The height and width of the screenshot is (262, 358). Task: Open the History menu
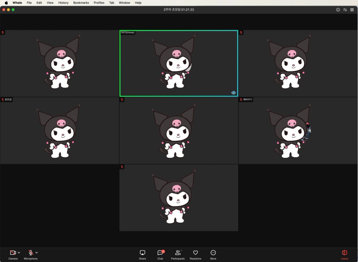click(x=63, y=3)
